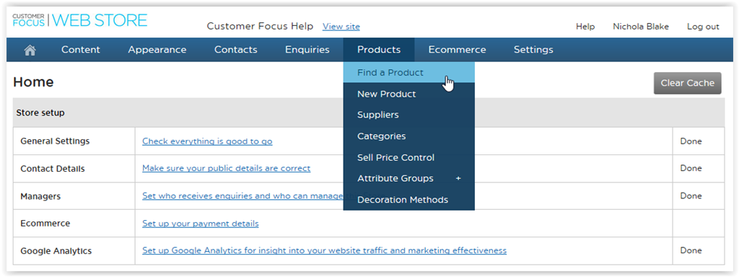Click the 'Home' page heading
739x277 pixels.
(x=33, y=82)
